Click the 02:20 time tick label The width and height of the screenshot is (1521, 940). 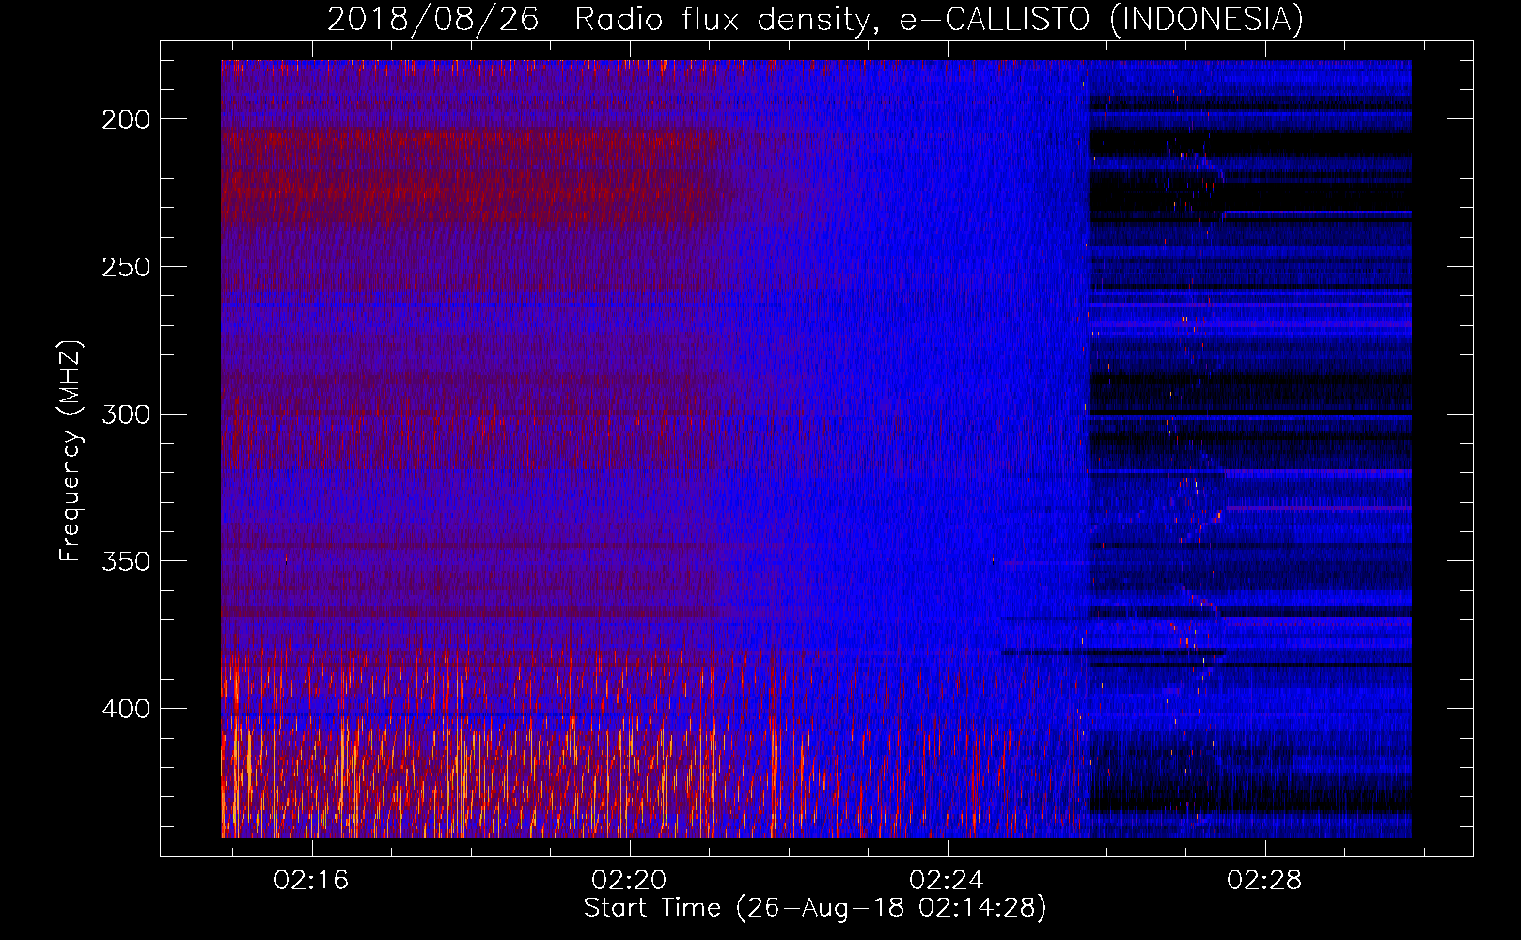629,880
